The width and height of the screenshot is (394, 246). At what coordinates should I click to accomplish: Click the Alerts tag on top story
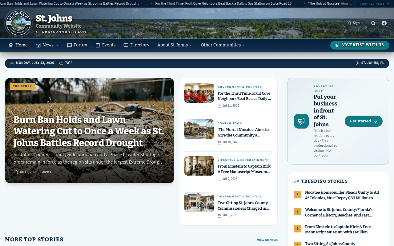[x=46, y=172]
